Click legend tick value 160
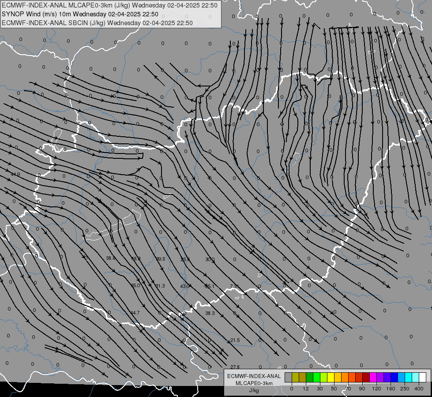 pos(391,389)
